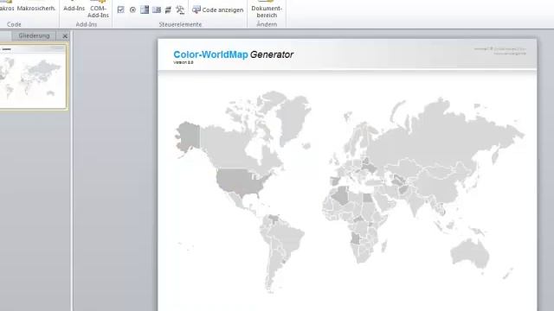Click the Color-WorldMap Generator title
Screen dimensions: 554x311
(233, 54)
